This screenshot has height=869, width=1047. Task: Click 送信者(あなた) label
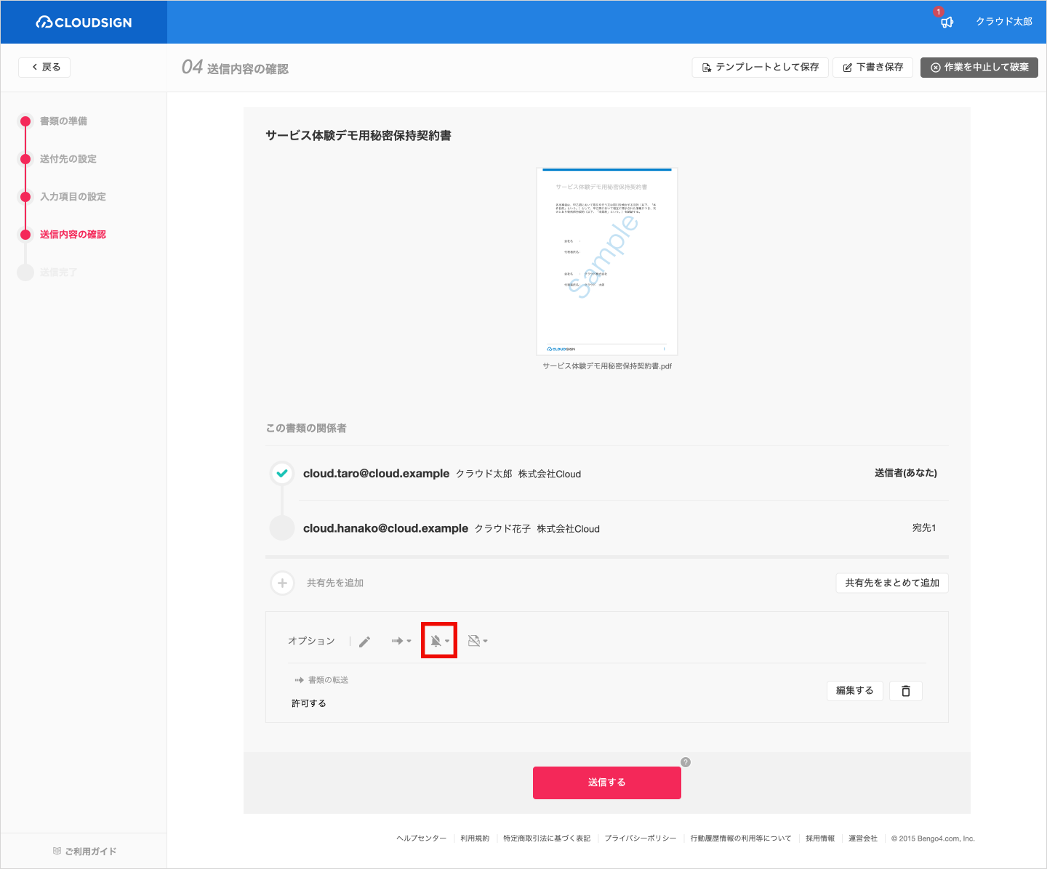[x=906, y=473]
